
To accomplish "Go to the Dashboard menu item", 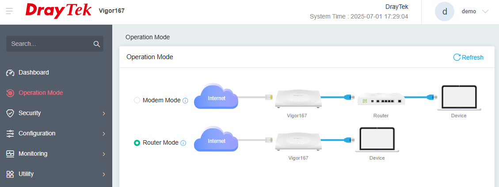I will coord(34,72).
